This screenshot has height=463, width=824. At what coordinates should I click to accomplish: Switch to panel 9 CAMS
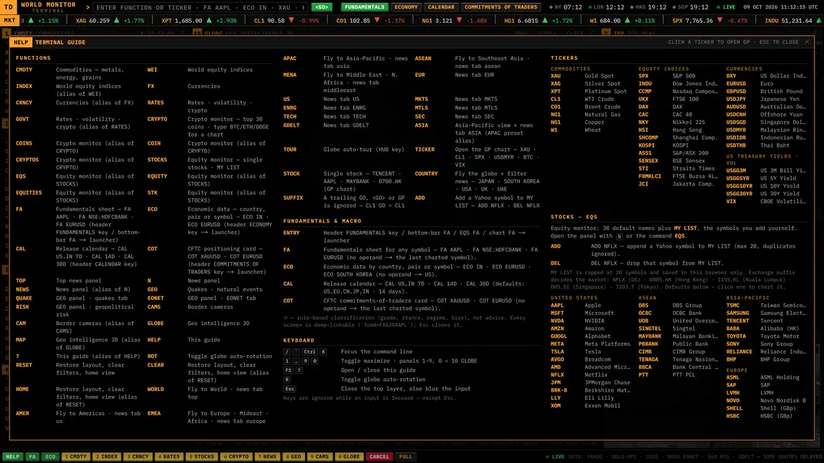tap(320, 456)
